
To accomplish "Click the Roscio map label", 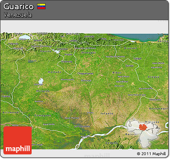I will (x=46, y=51).
